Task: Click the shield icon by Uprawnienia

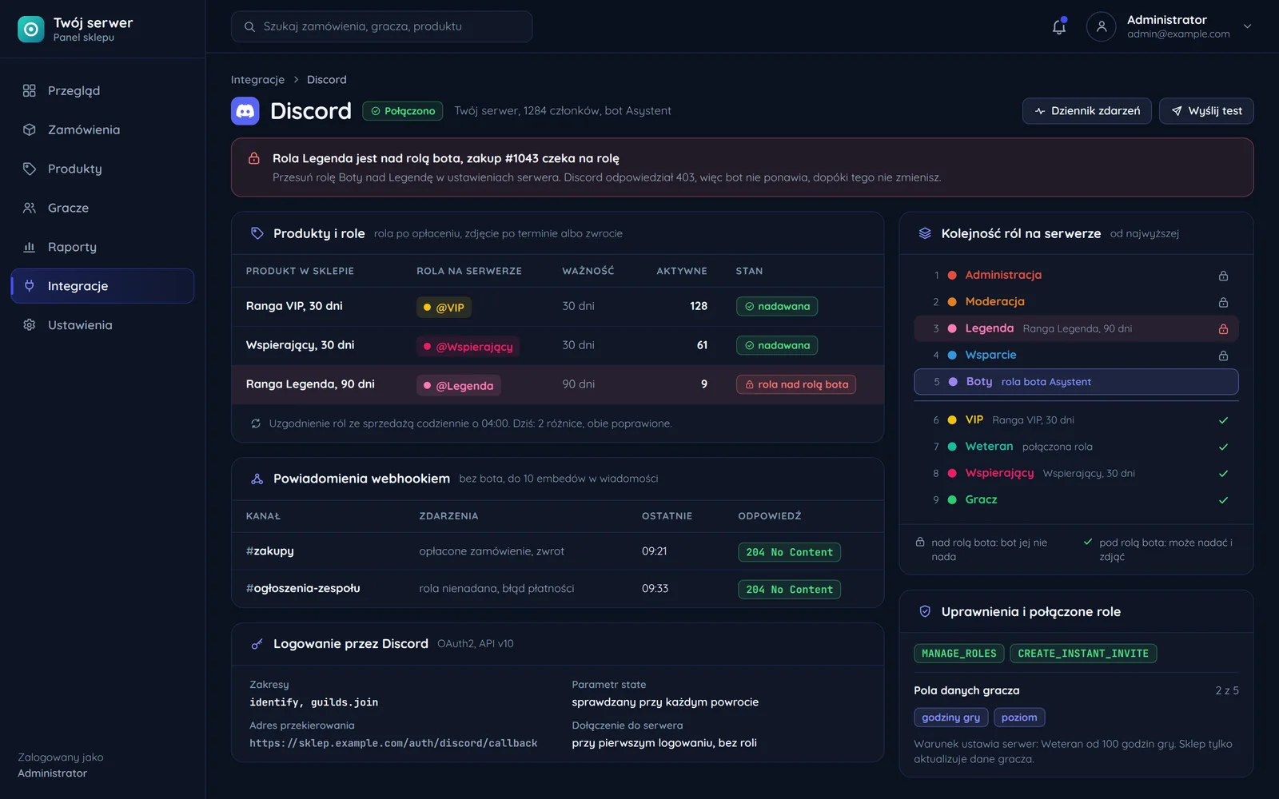Action: tap(925, 611)
